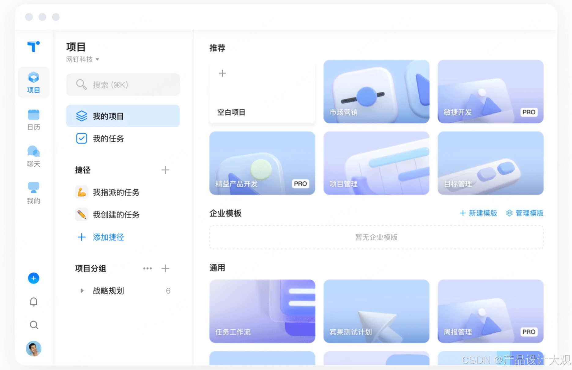Focus the 搜索 search field
This screenshot has height=370, width=572.
point(123,85)
